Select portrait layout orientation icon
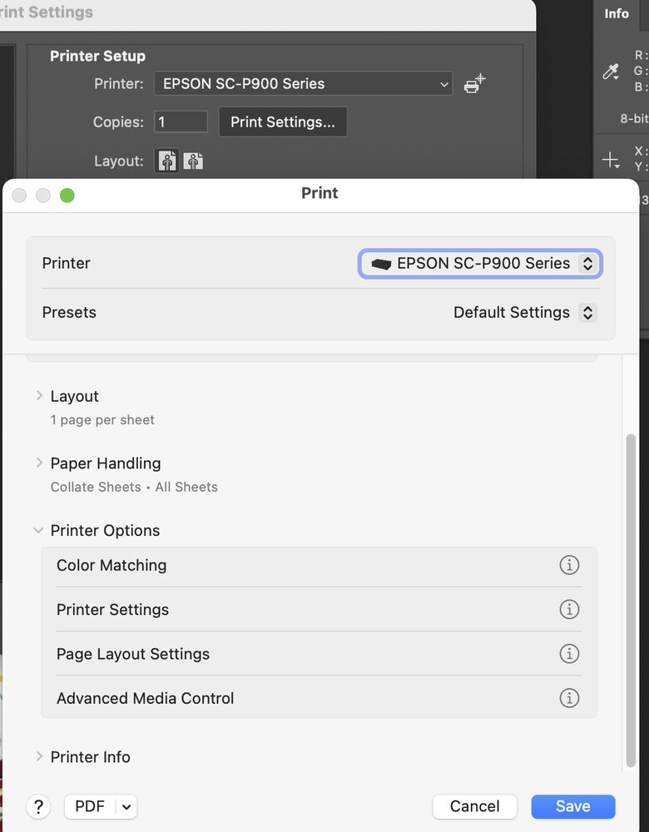This screenshot has width=649, height=832. (167, 161)
